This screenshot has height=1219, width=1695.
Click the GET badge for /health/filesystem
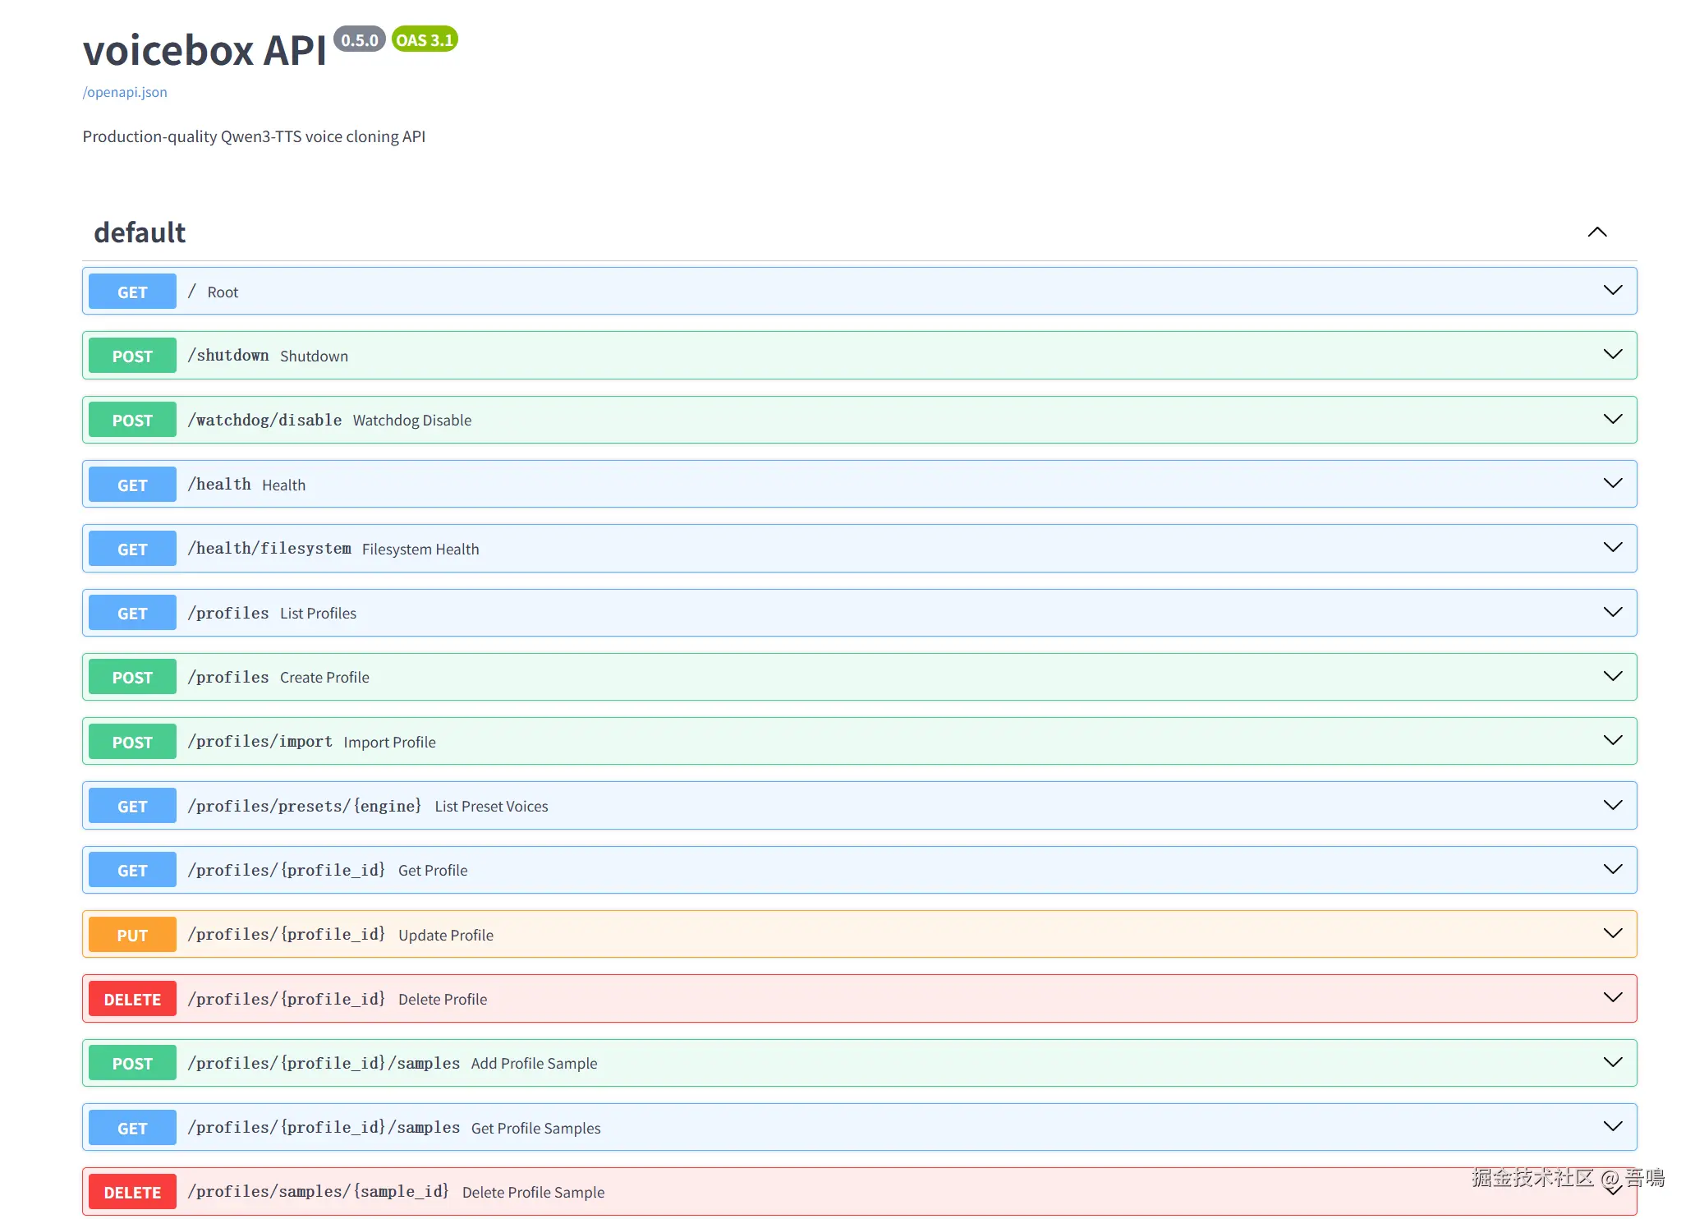(x=132, y=549)
